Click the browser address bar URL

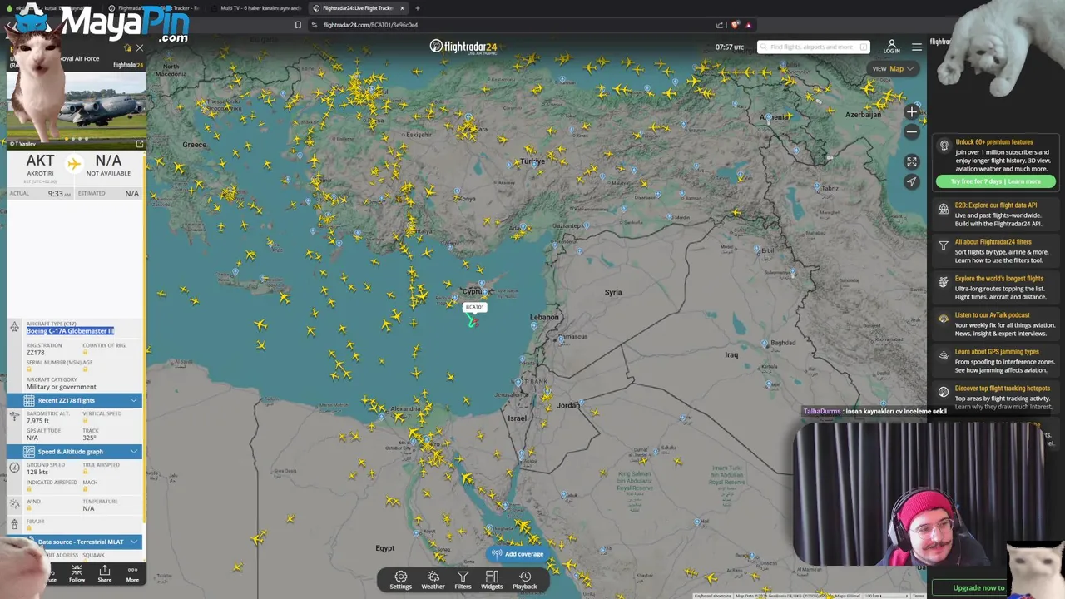(370, 25)
